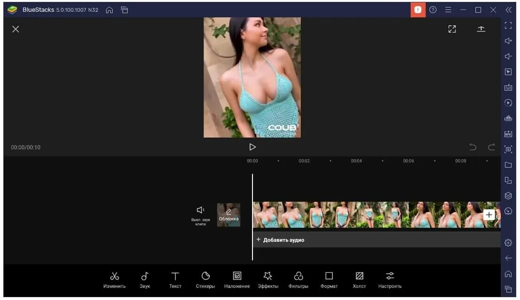
Task: Export the video with upload icon
Action: pos(481,29)
